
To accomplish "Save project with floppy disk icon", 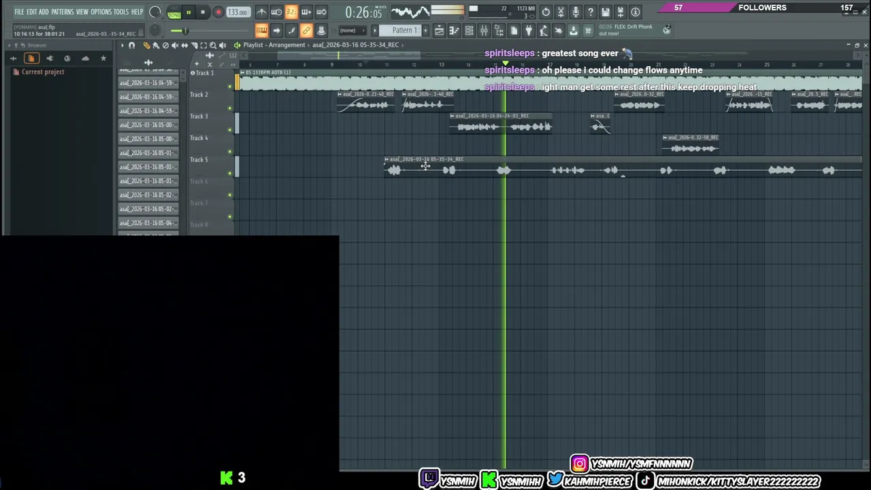I will [x=606, y=12].
